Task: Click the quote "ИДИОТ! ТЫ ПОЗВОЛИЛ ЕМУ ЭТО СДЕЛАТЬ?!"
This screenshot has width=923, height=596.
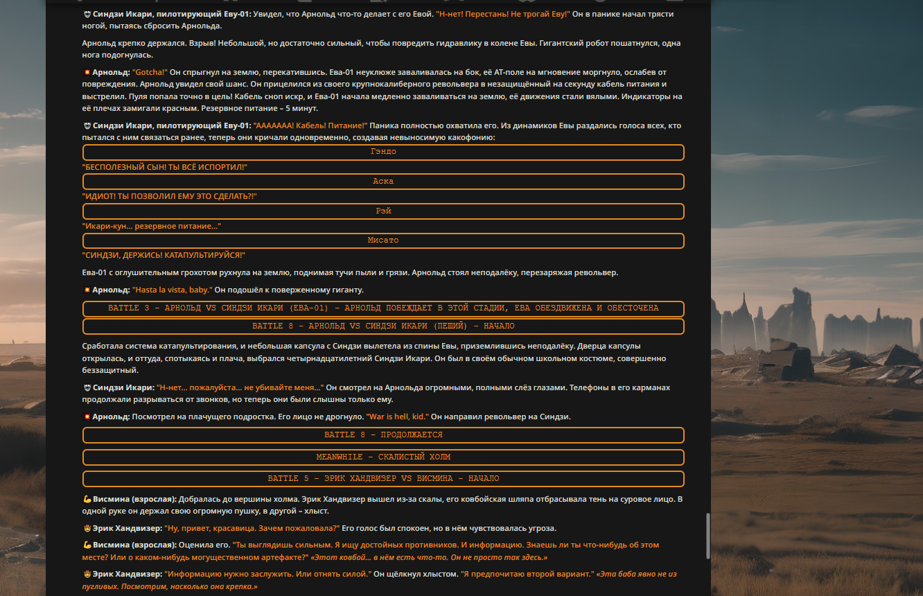Action: pyautogui.click(x=169, y=196)
